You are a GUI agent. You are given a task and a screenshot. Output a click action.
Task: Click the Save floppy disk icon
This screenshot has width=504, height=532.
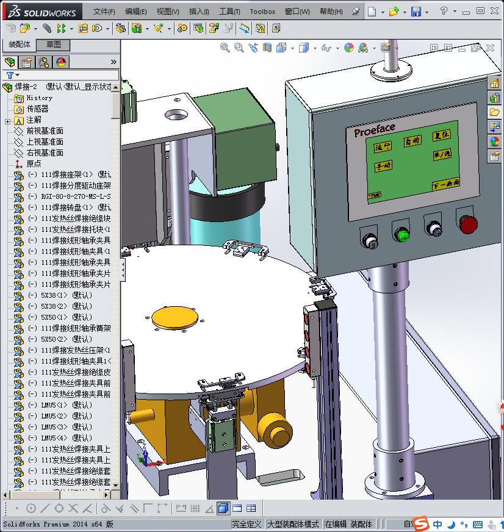click(416, 12)
